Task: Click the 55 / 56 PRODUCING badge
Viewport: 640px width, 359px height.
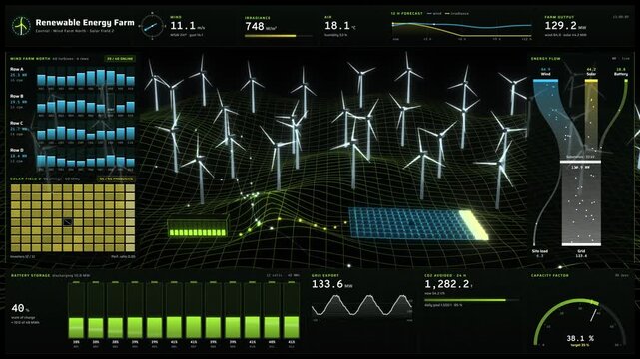Action: click(x=116, y=179)
